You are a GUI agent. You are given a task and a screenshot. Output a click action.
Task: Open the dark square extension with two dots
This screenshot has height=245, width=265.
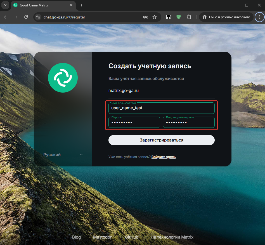coord(169,17)
